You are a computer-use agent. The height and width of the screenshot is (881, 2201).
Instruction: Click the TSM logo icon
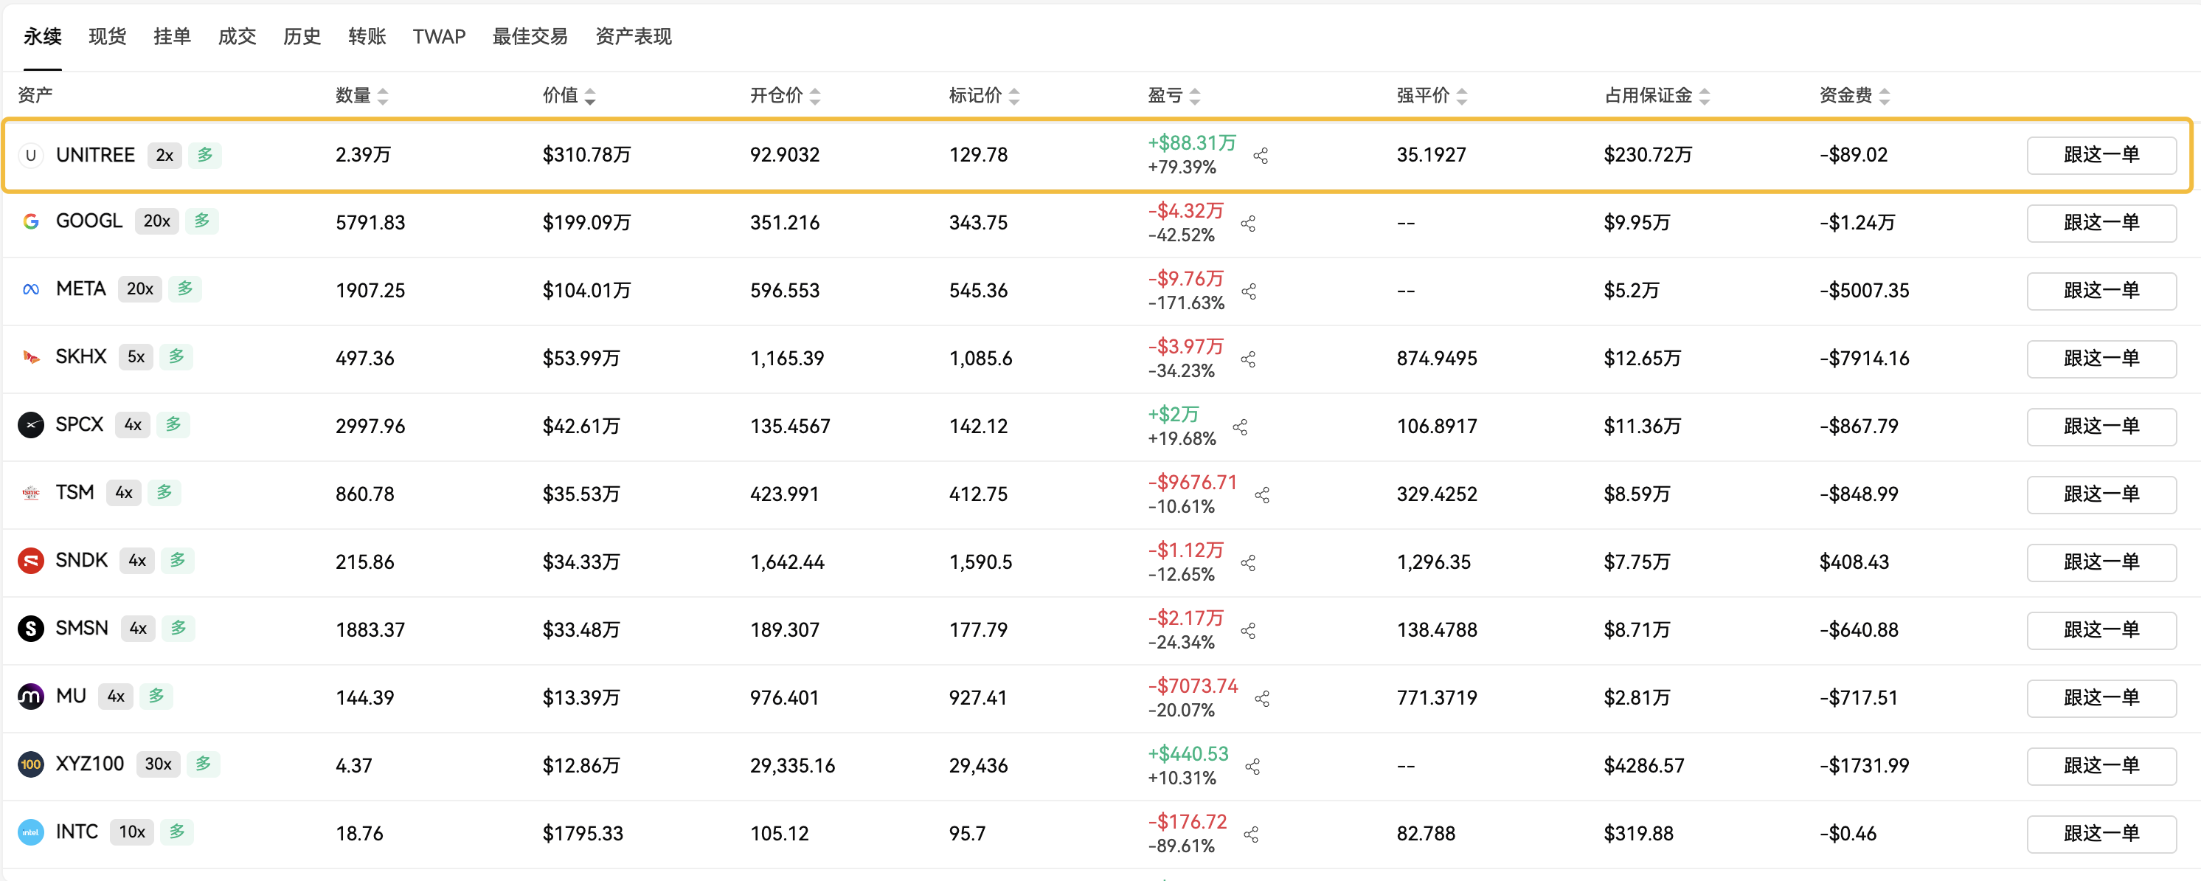click(x=31, y=492)
